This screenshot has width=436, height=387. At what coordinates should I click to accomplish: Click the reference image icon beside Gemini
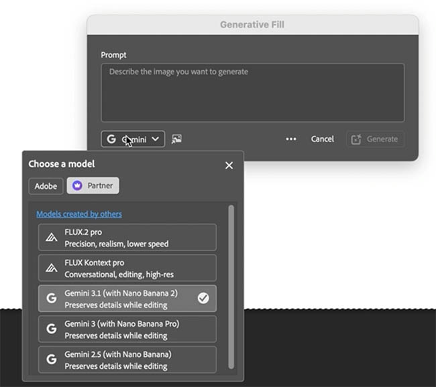(176, 139)
